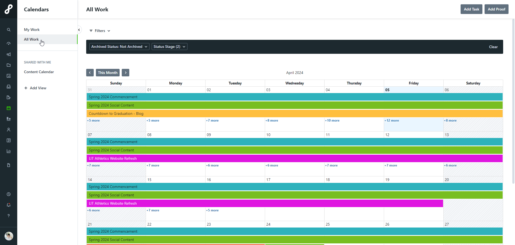The image size is (515, 245).
Task: Show +8 more on Wednesday 03
Action: point(272,120)
